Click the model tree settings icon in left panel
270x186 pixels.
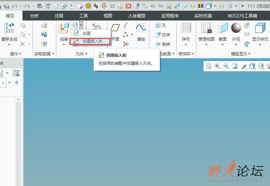(x=16, y=73)
